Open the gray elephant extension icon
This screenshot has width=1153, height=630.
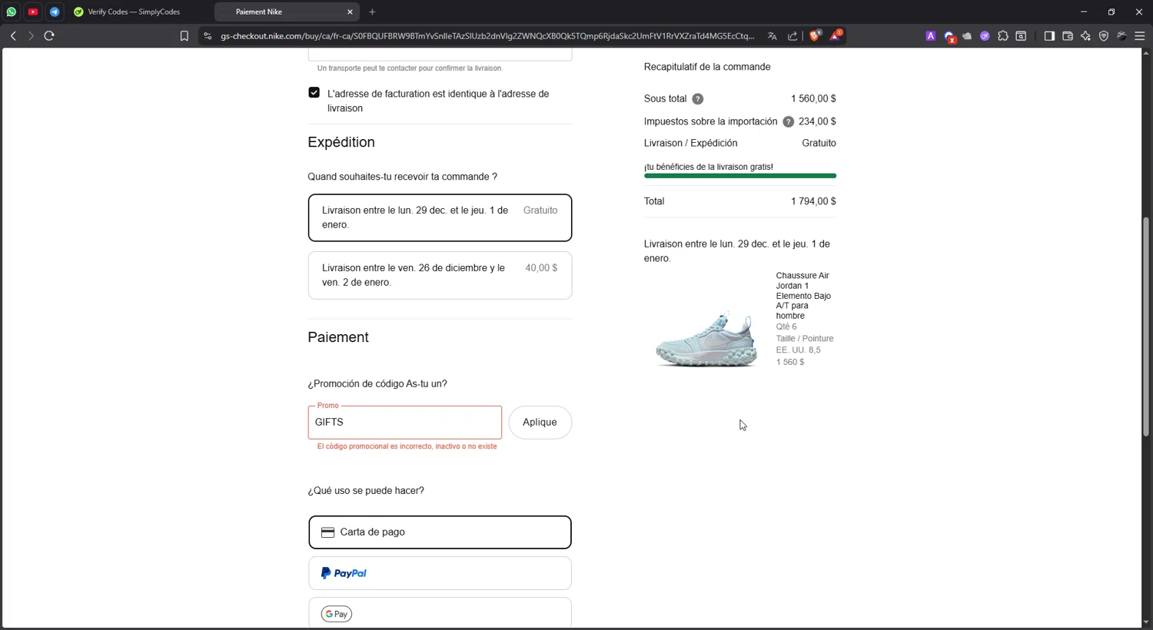967,36
